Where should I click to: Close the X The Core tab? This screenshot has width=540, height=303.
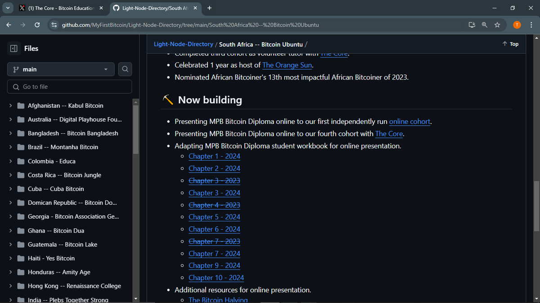tap(101, 8)
